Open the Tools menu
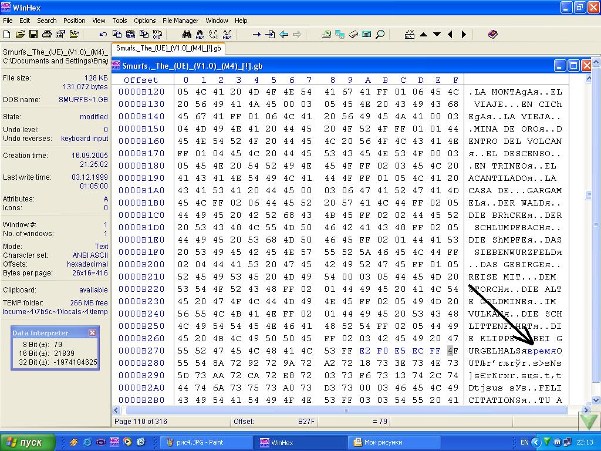 (x=120, y=21)
